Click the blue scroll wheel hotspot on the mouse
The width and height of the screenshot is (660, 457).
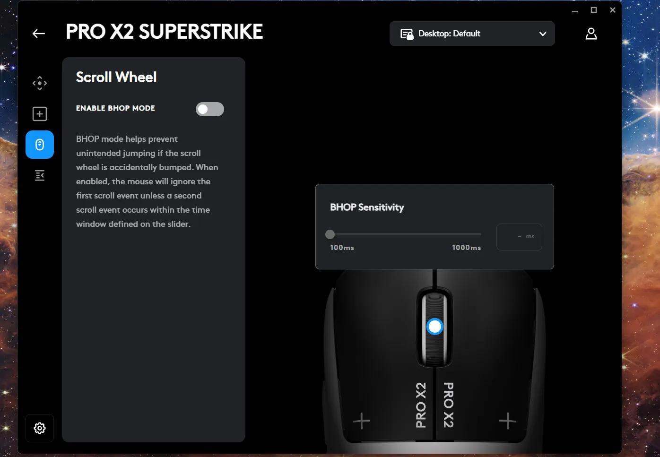tap(434, 327)
